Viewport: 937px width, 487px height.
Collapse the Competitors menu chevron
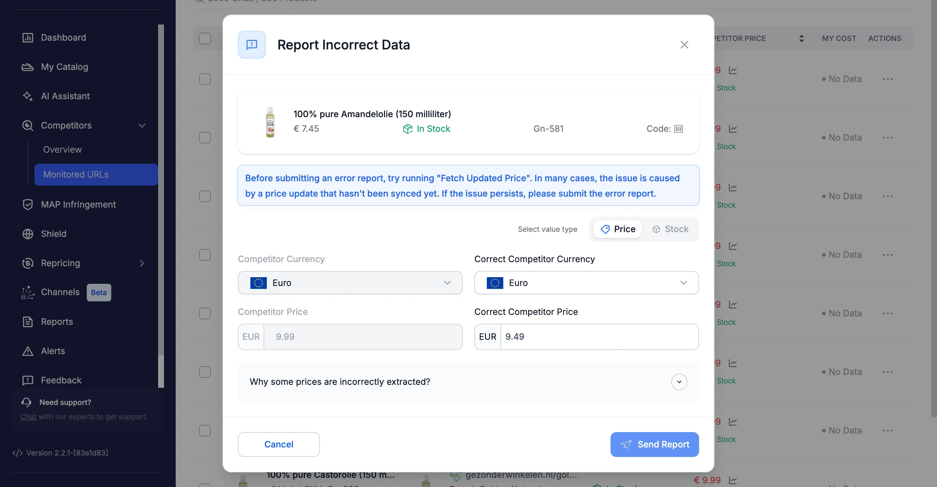pos(142,125)
